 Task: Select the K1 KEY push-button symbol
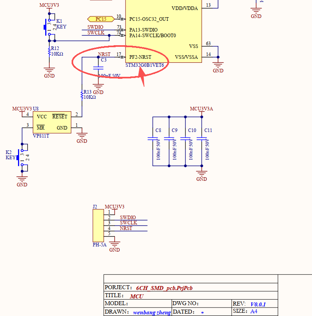[x=49, y=27]
